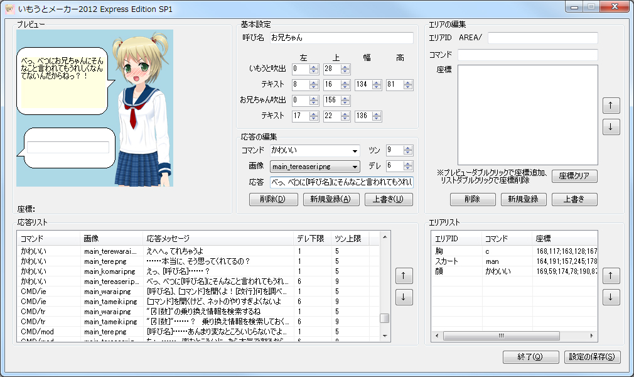Viewport: 634px width, 377px height.
Task: Move an area entry down in エリアリスト
Action: pyautogui.click(x=610, y=296)
